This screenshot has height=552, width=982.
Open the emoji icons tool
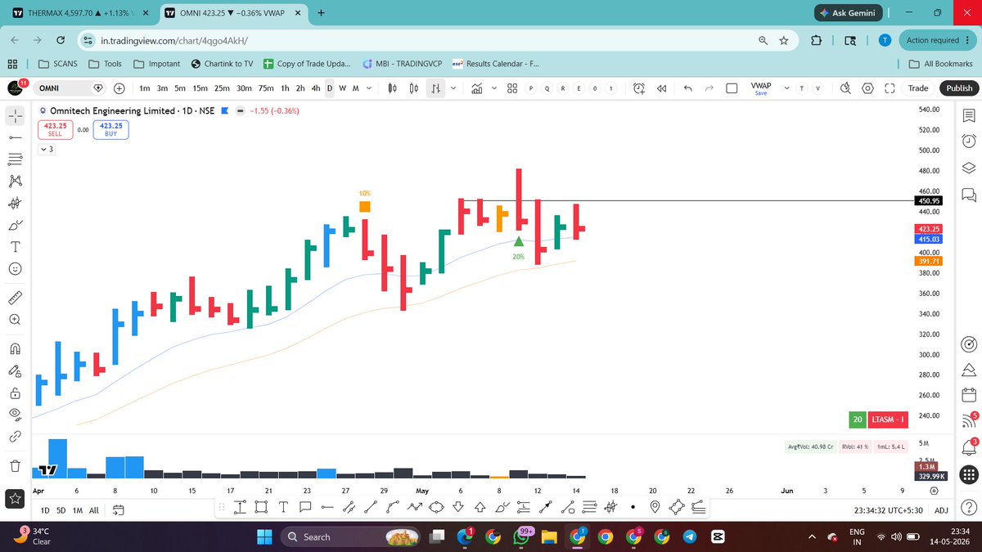pos(15,268)
